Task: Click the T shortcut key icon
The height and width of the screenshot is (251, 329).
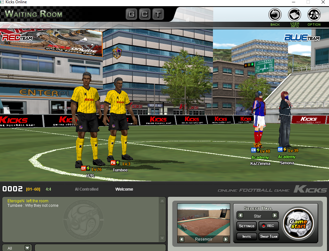Action: pyautogui.click(x=158, y=14)
